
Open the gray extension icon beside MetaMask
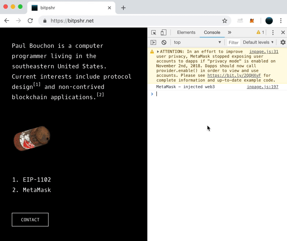(x=240, y=21)
